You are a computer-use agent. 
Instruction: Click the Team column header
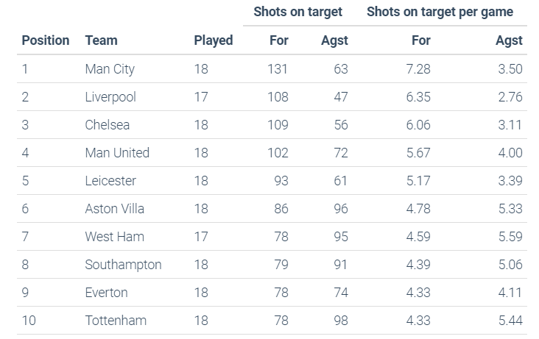coord(101,40)
